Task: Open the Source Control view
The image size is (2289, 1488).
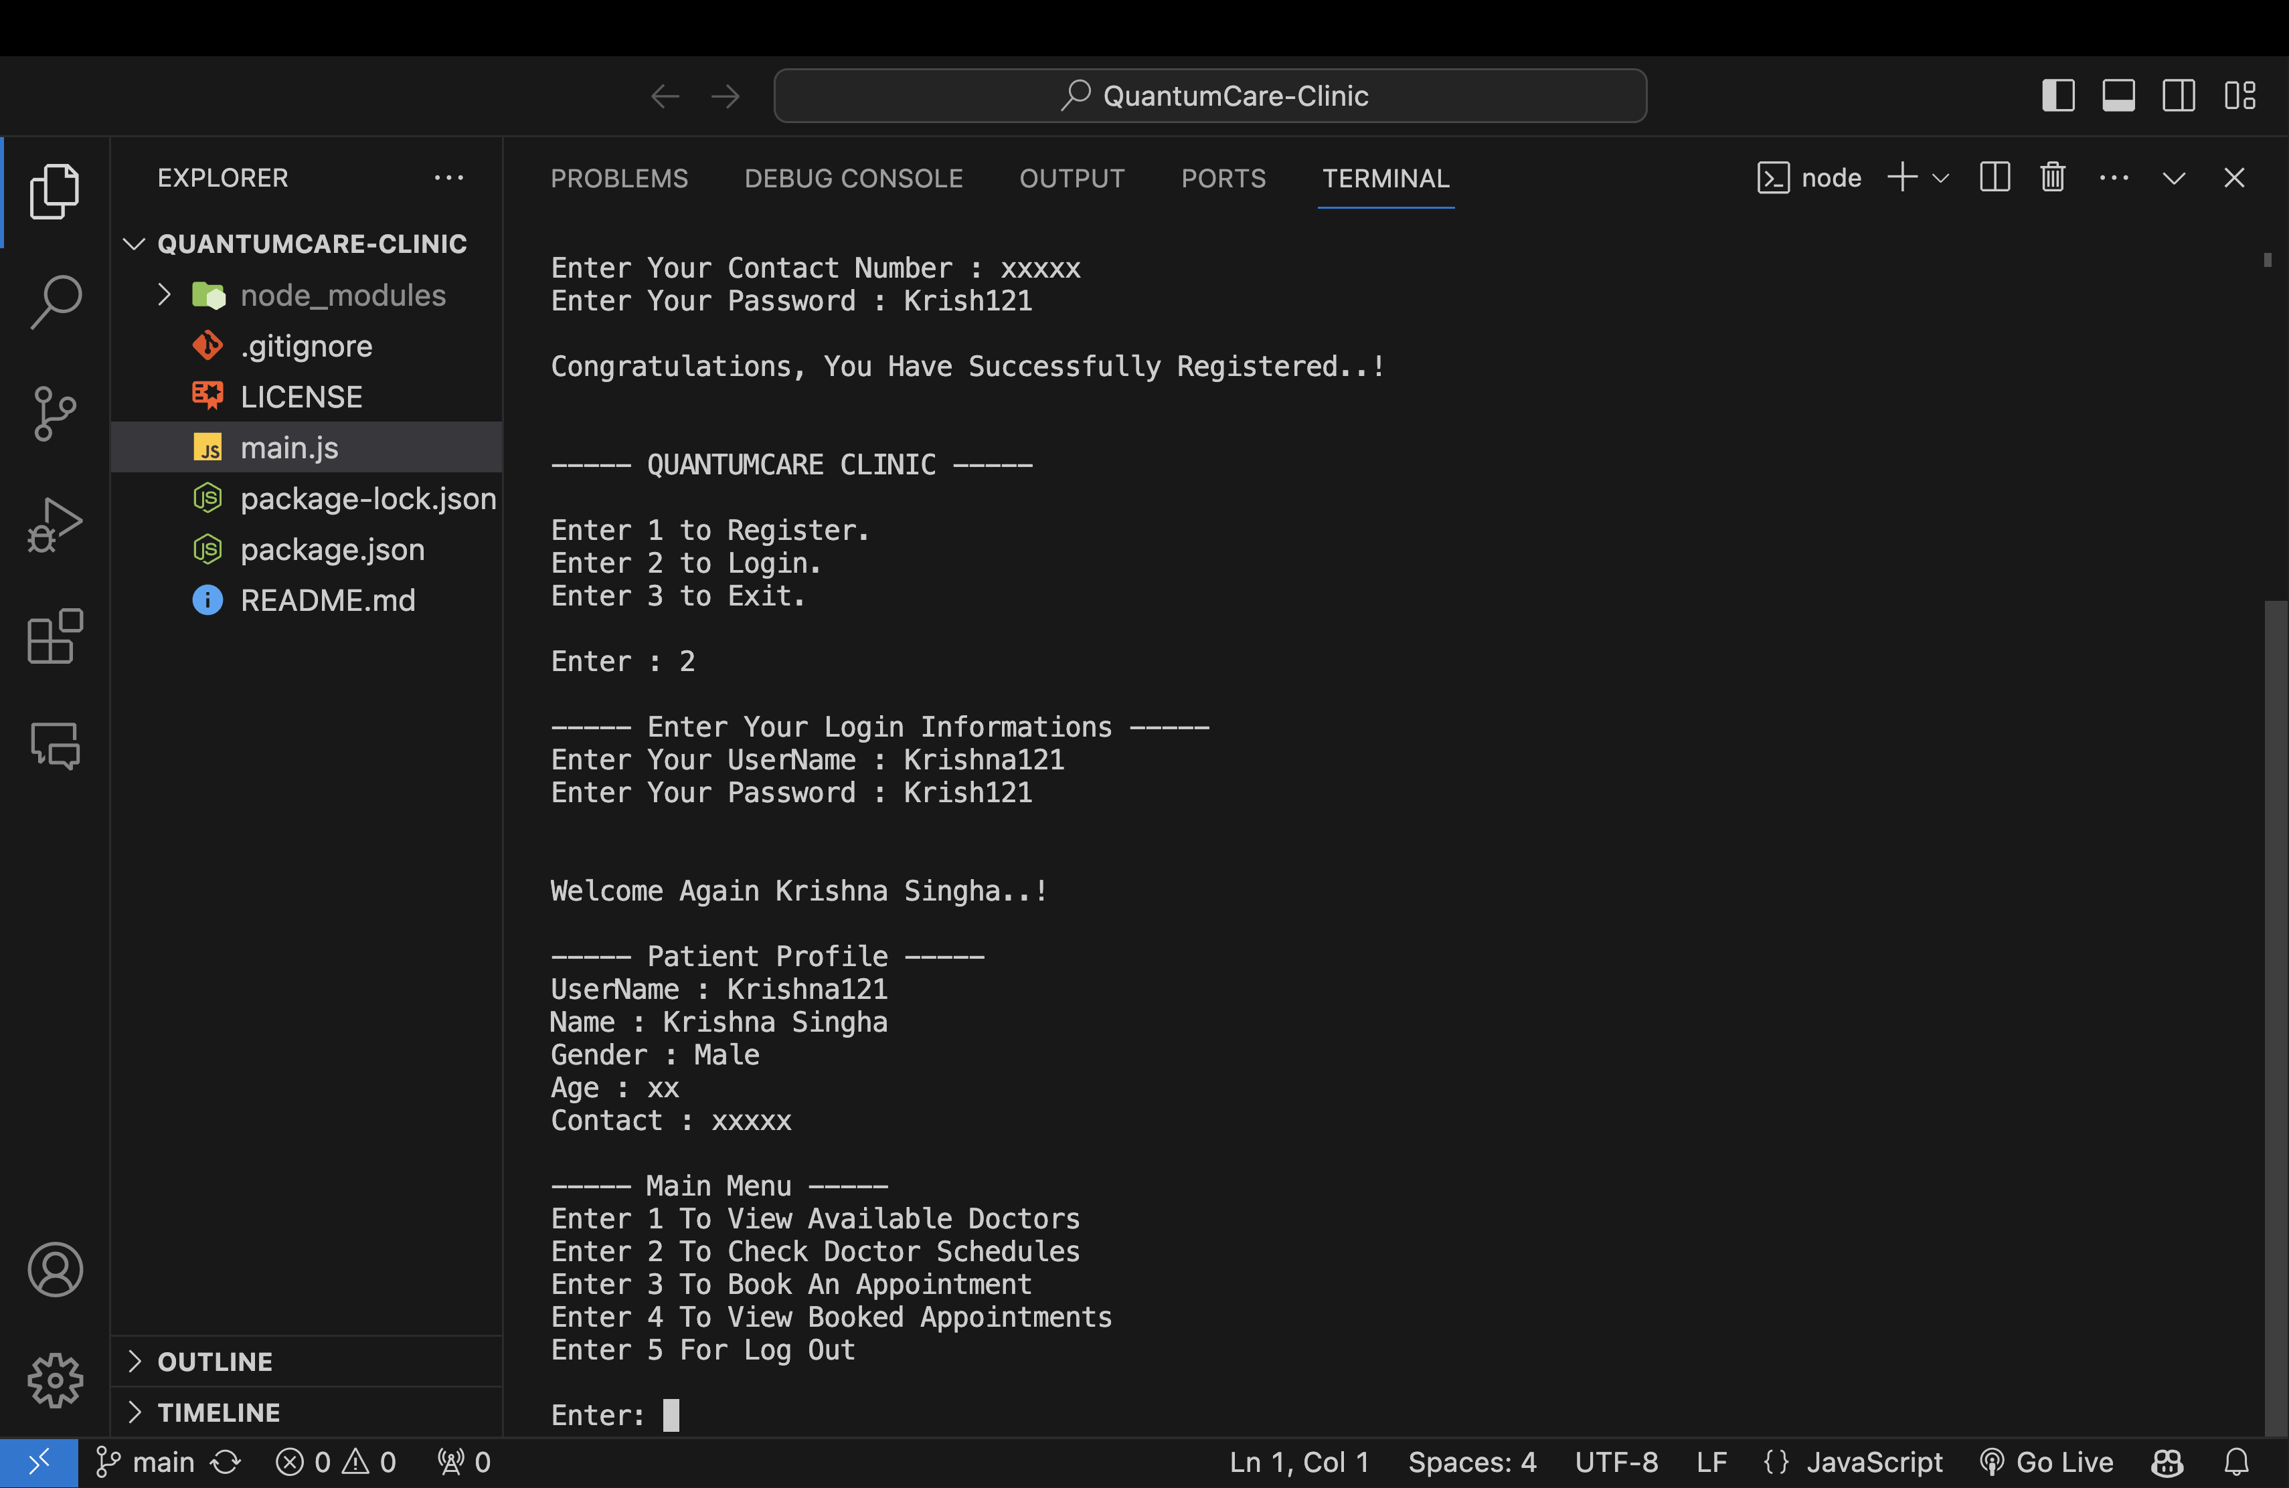Action: pos(55,413)
